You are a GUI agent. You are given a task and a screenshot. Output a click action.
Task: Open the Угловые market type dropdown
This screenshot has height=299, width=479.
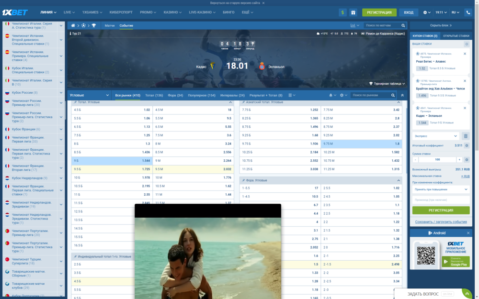point(89,95)
